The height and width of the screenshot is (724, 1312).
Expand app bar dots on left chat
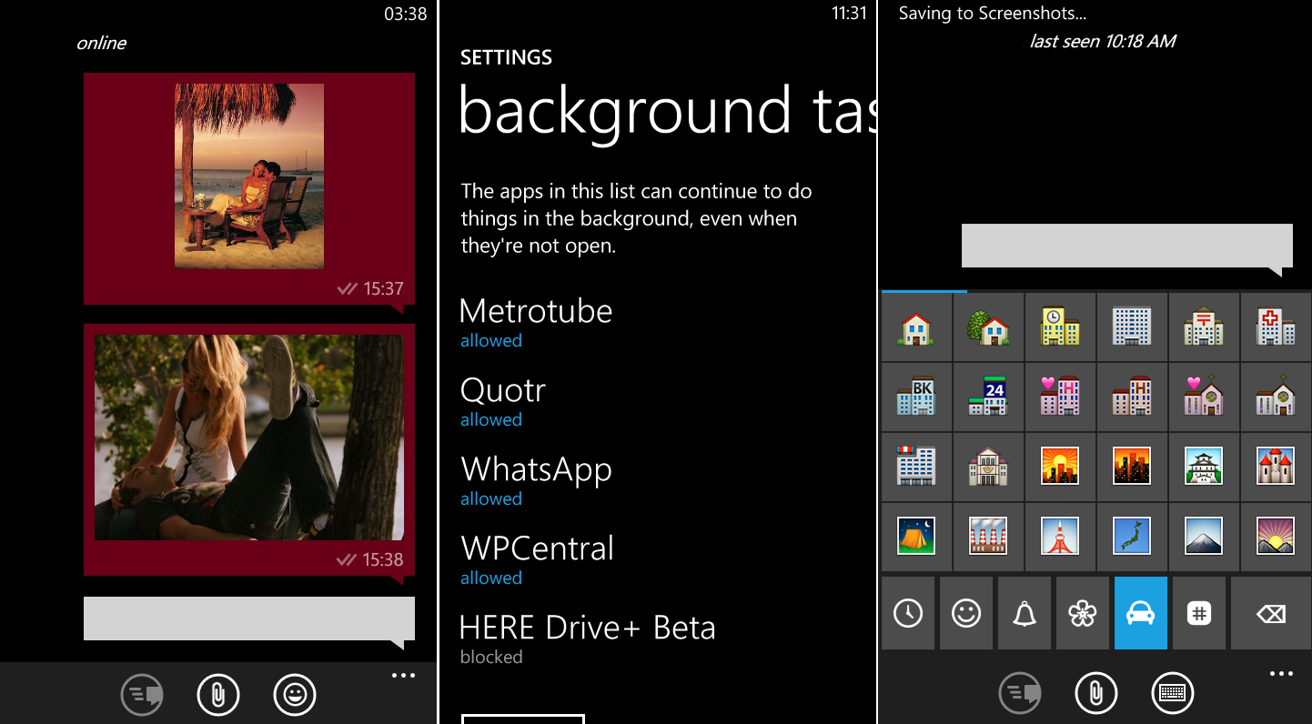point(403,676)
